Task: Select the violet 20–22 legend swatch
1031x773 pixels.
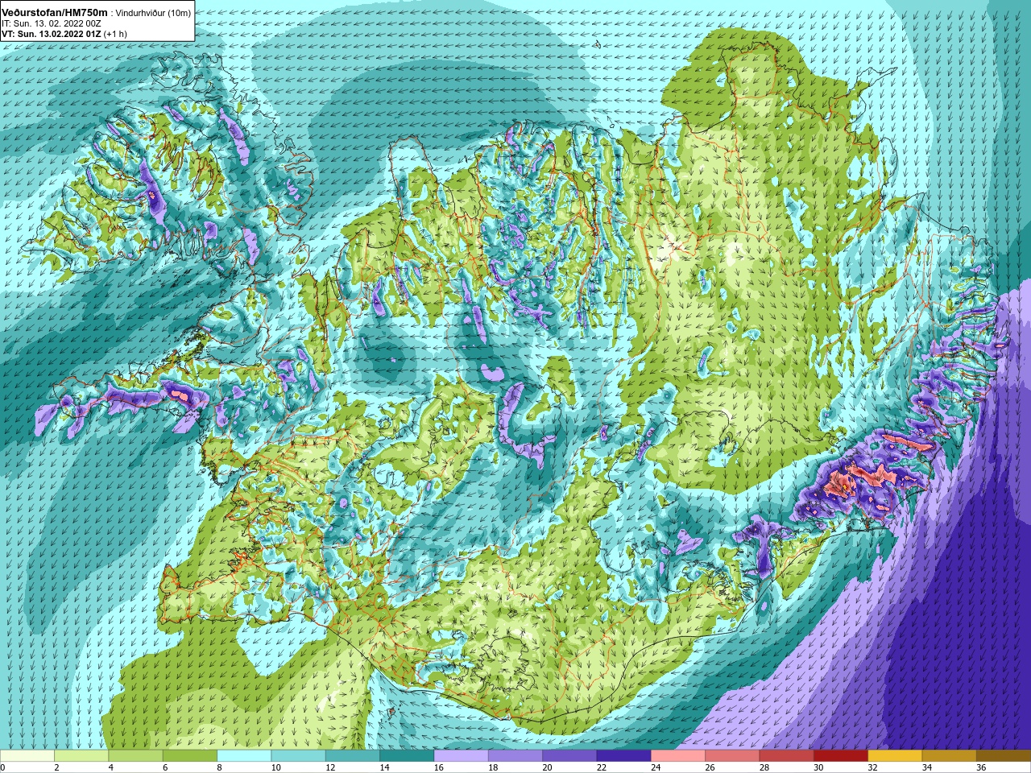Action: point(569,756)
